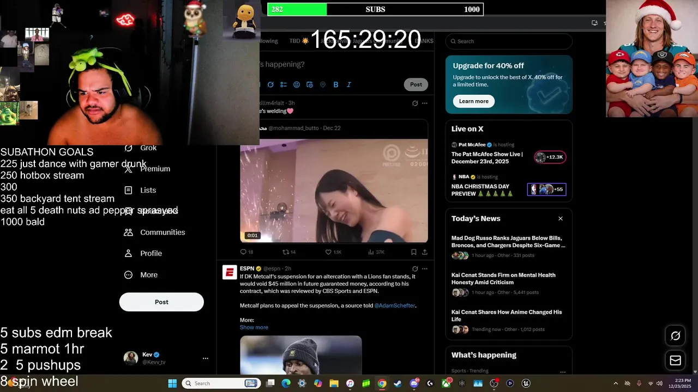Open Communities from the sidebar

(x=155, y=232)
